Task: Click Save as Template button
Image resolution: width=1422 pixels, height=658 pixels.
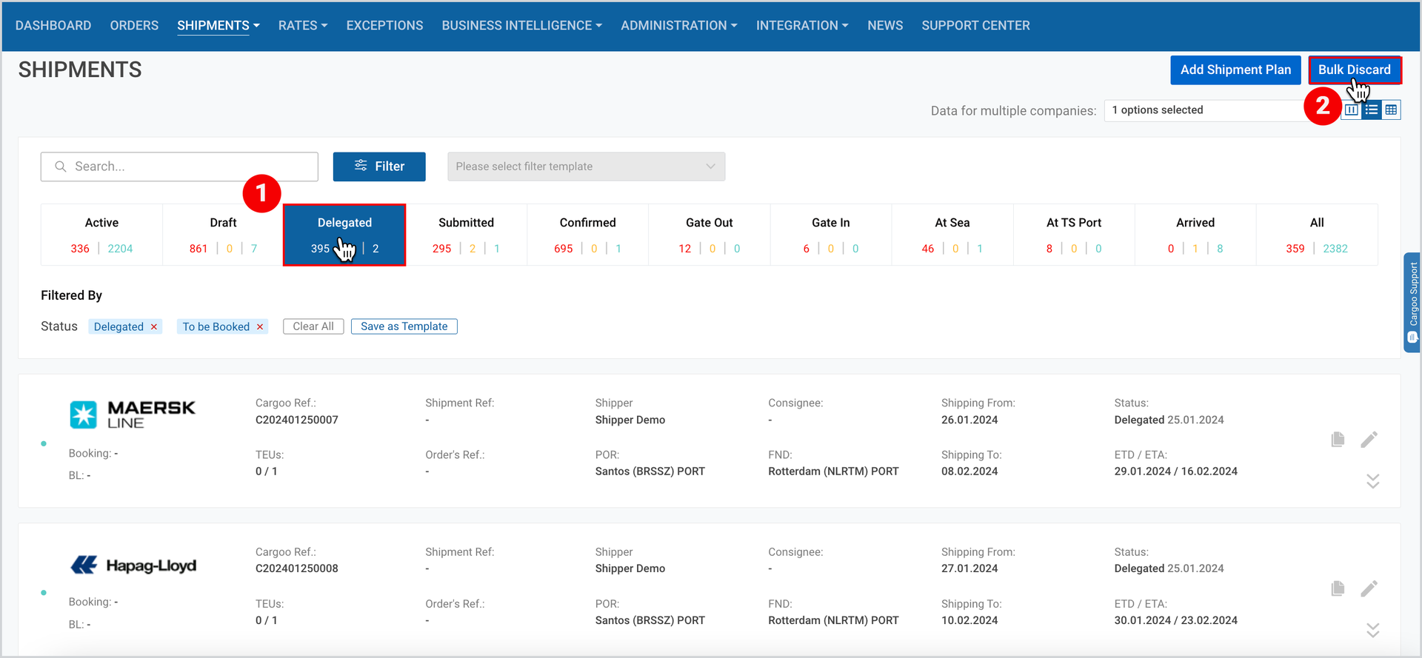Action: [404, 326]
